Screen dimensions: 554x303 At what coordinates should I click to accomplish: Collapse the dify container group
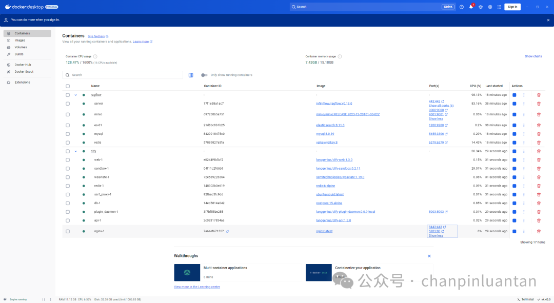click(75, 151)
